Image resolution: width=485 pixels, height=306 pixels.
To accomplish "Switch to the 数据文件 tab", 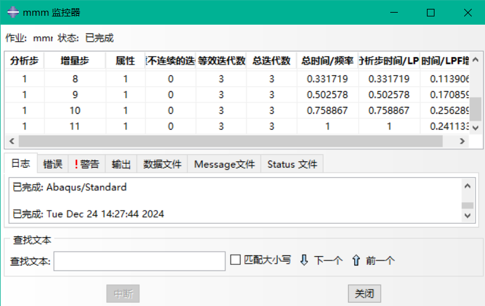I will click(x=162, y=164).
